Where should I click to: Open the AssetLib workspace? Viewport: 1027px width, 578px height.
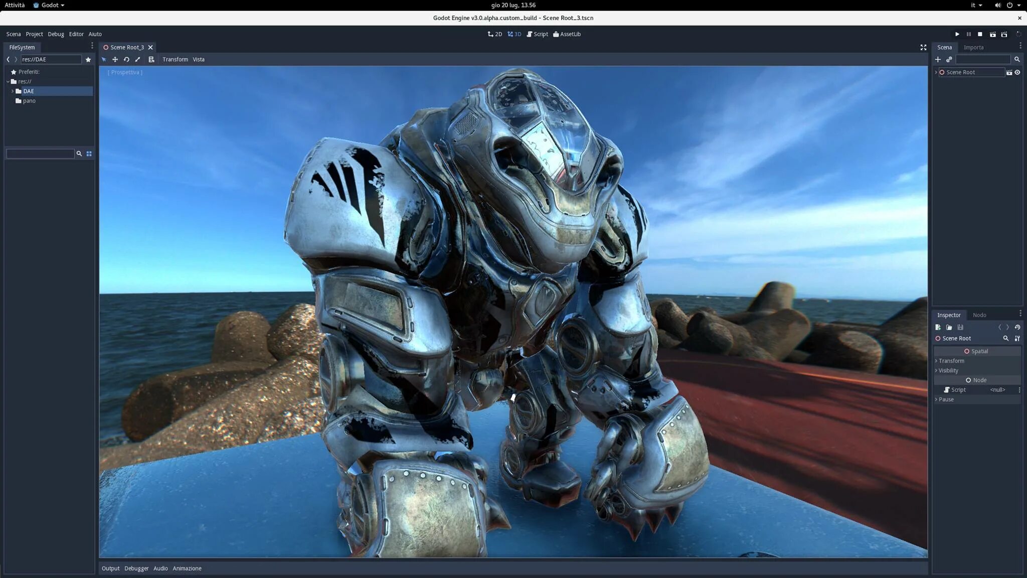[567, 34]
